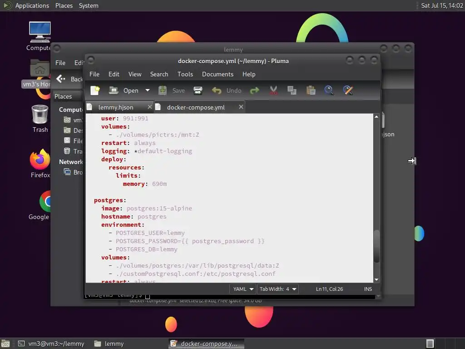
Task: Switch to vm3@vm3:~/lemmy terminal in taskbar
Action: 51,344
